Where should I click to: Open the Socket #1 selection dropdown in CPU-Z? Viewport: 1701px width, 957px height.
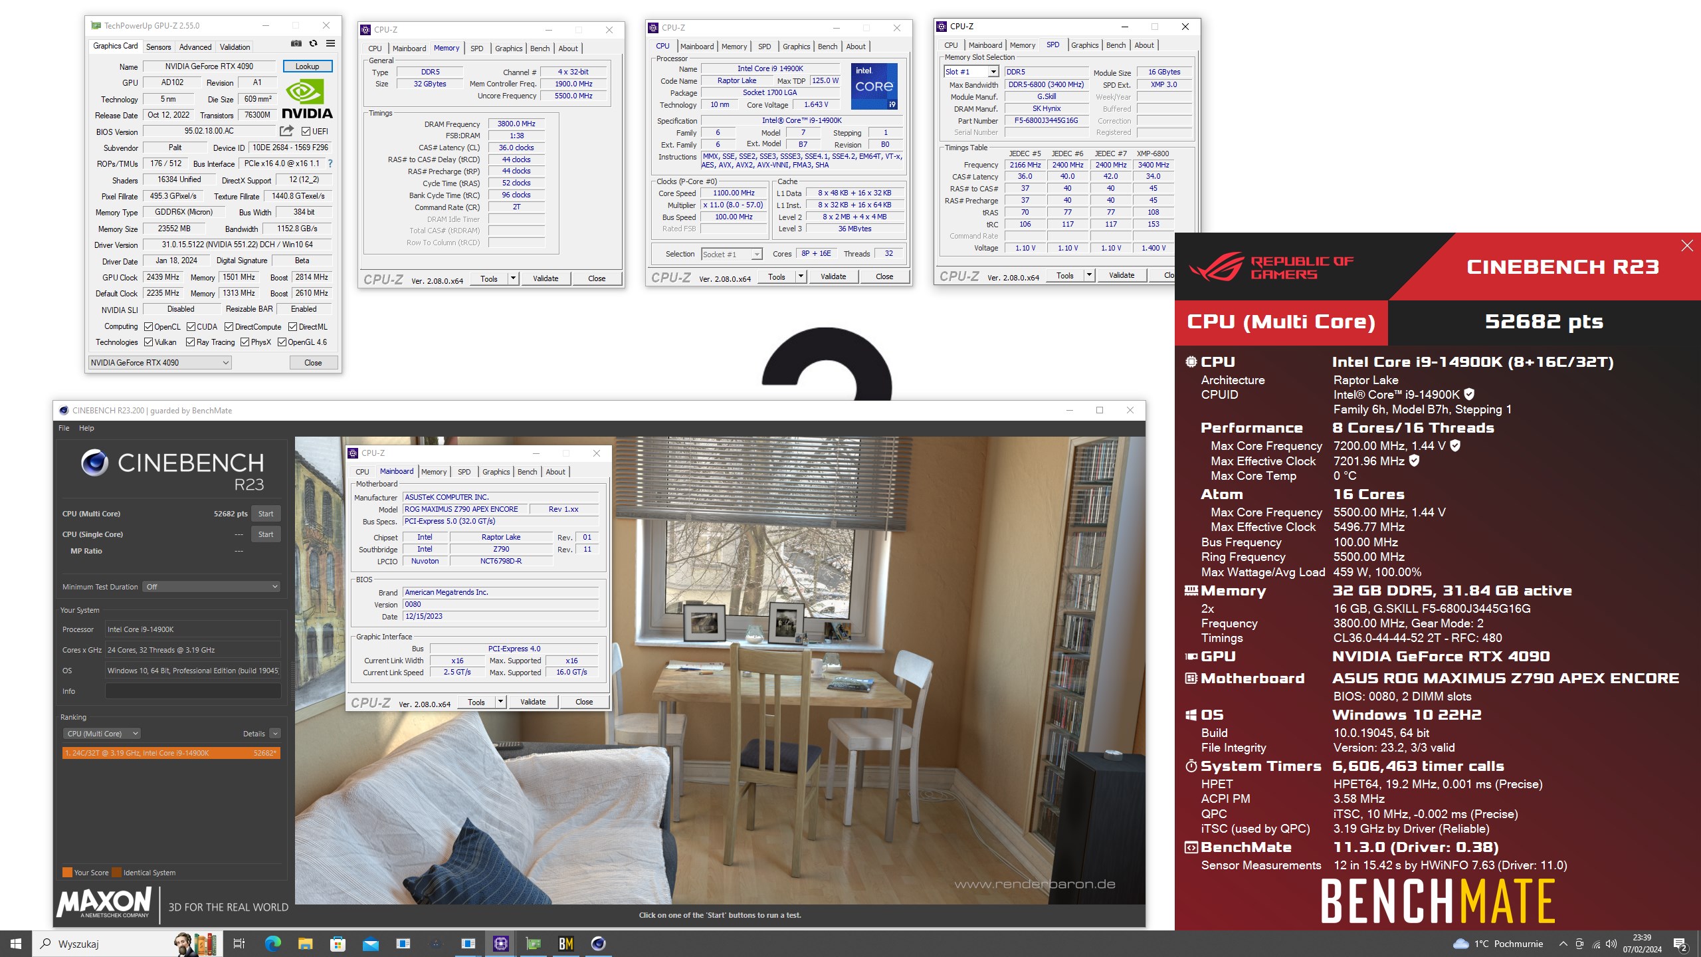point(732,254)
